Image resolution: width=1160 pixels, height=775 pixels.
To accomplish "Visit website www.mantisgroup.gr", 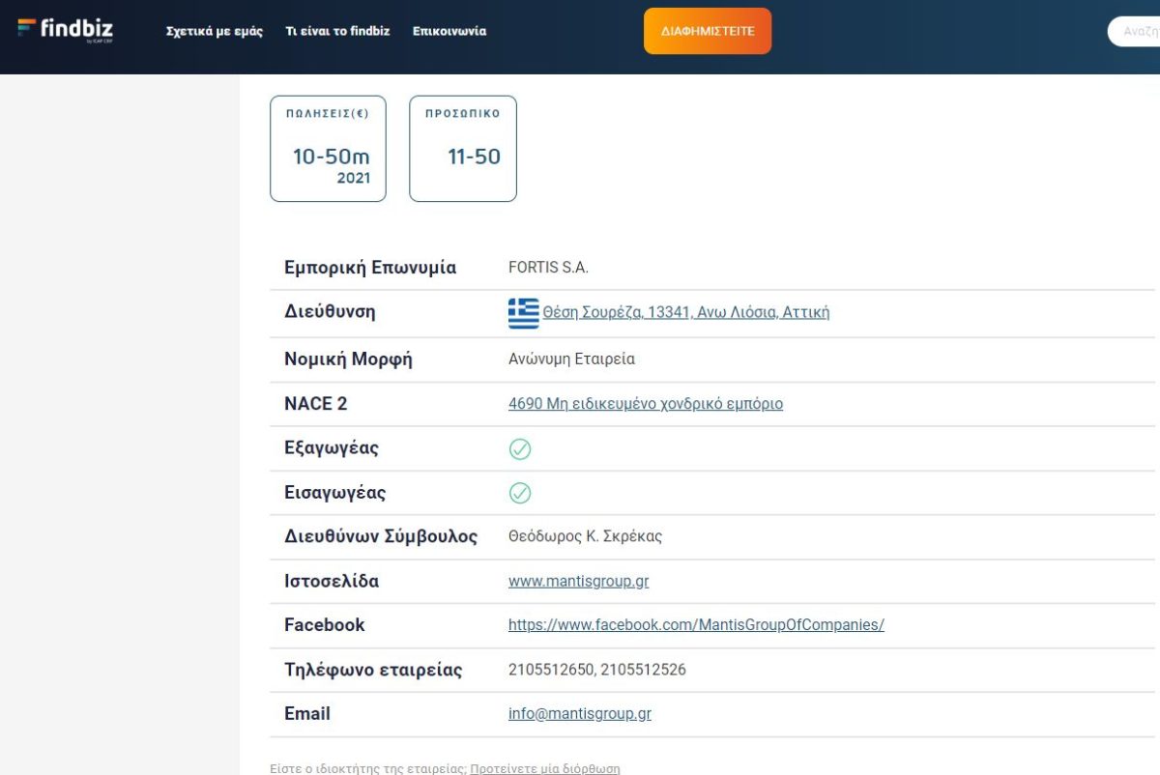I will (578, 582).
